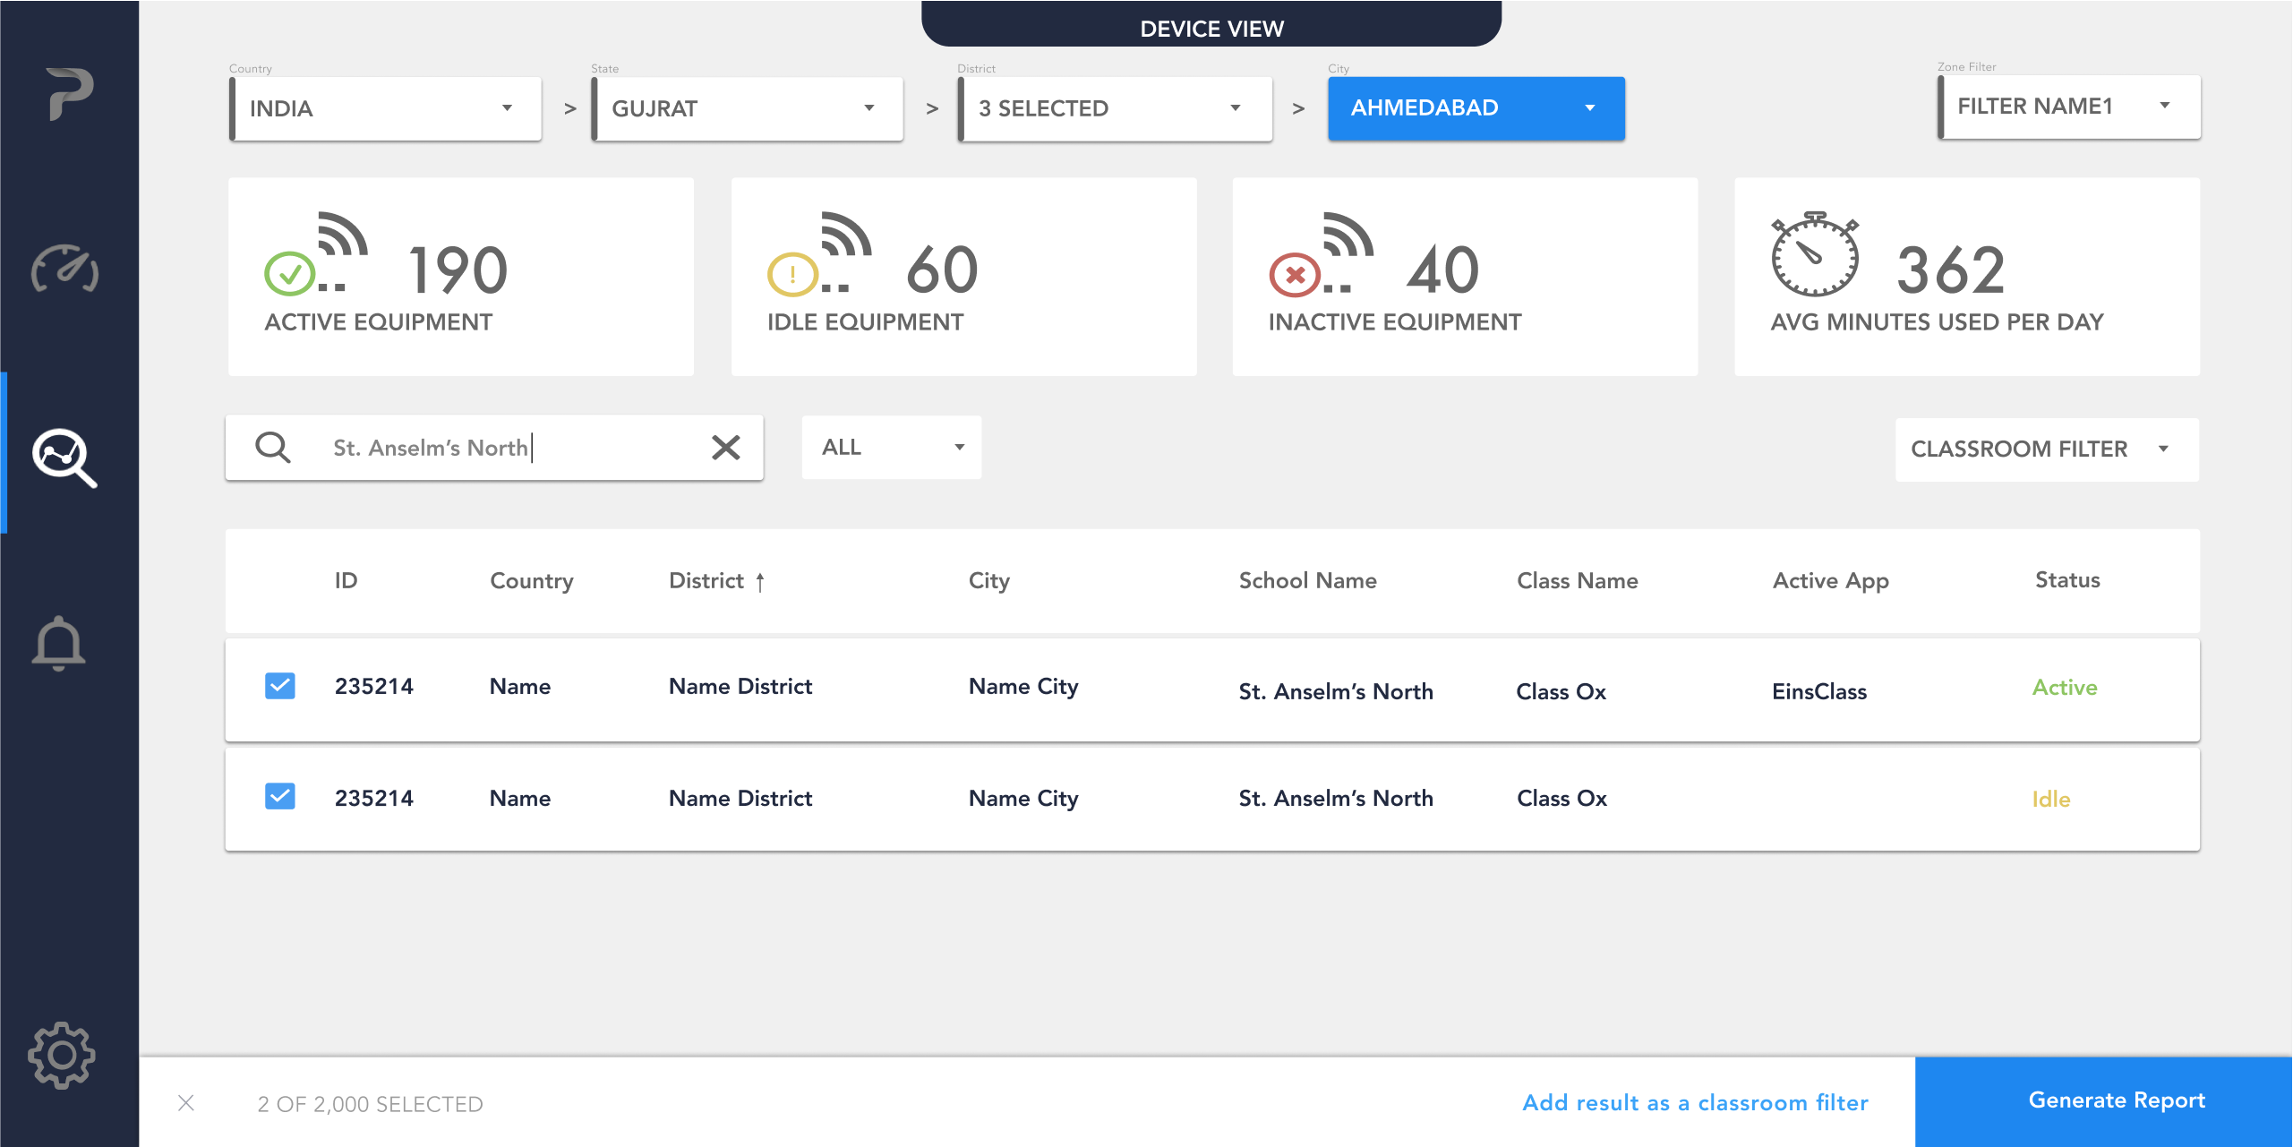Click the P logo at top of sidebar

pos(70,93)
